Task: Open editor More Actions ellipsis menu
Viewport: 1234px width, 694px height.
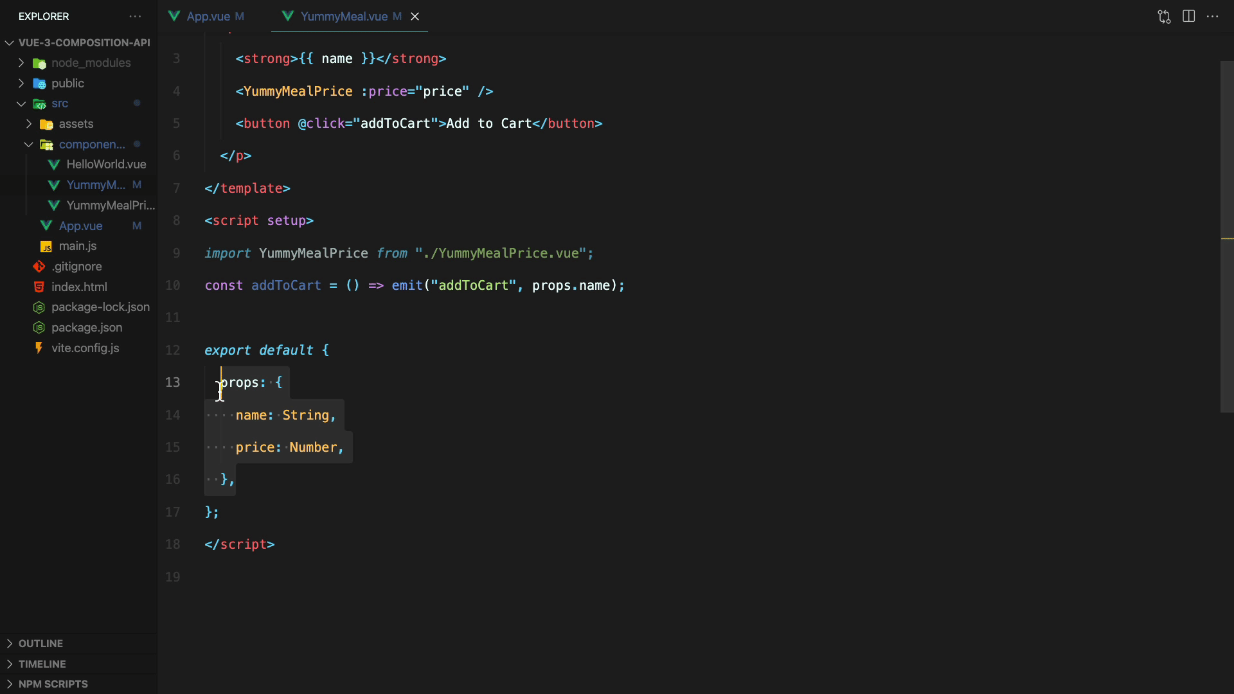Action: pos(1213,17)
